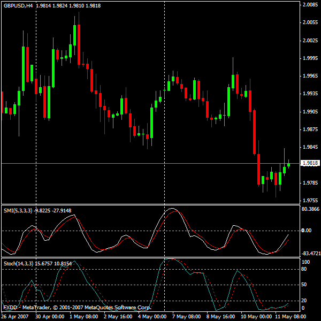
Task: Click the OHLC values 1.9814 1.9824 1.9810 1.9818
Action: click(x=68, y=6)
